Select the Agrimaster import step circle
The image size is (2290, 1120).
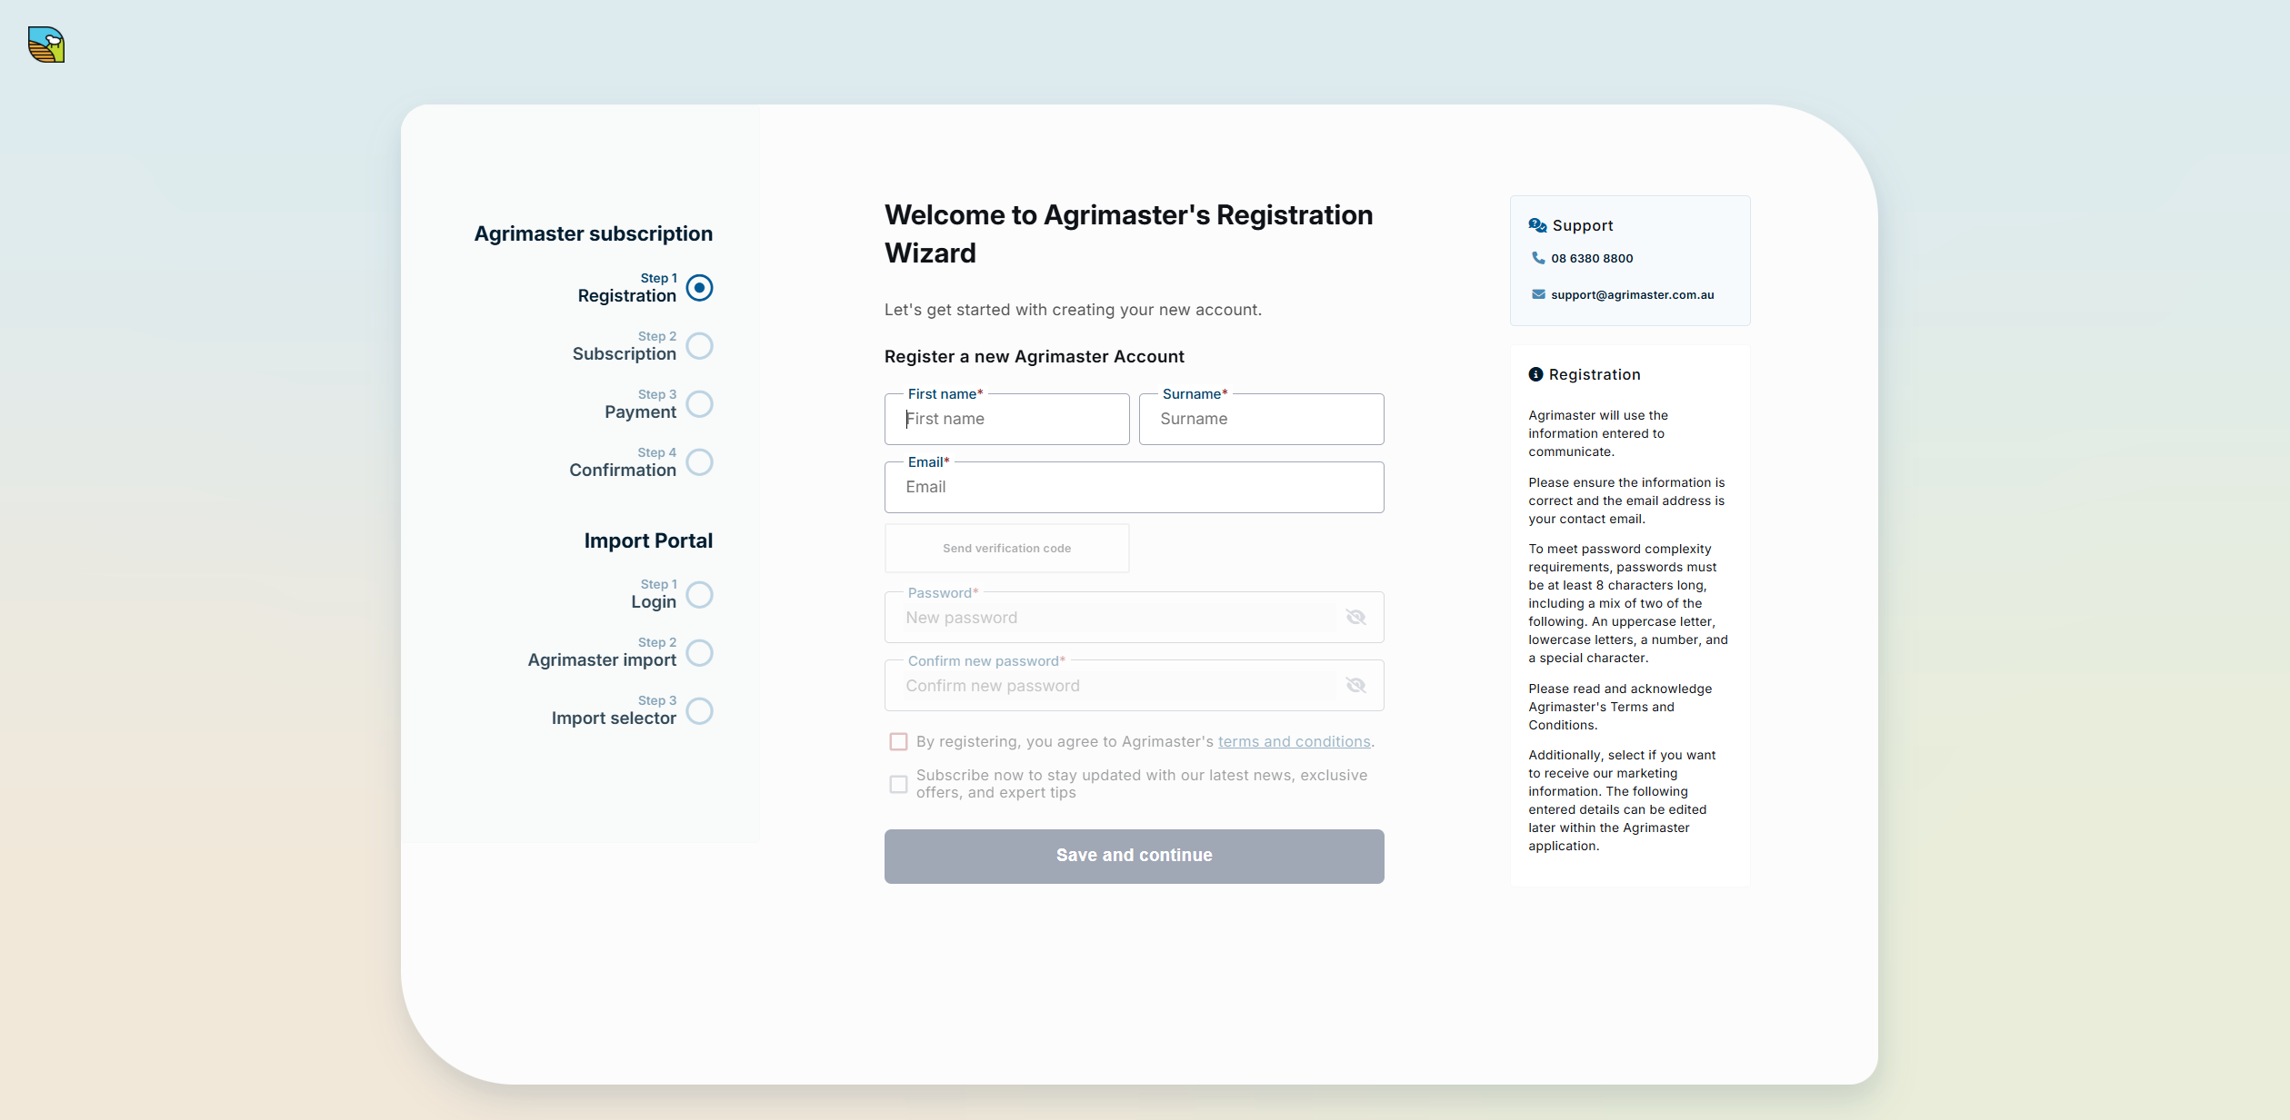699,653
